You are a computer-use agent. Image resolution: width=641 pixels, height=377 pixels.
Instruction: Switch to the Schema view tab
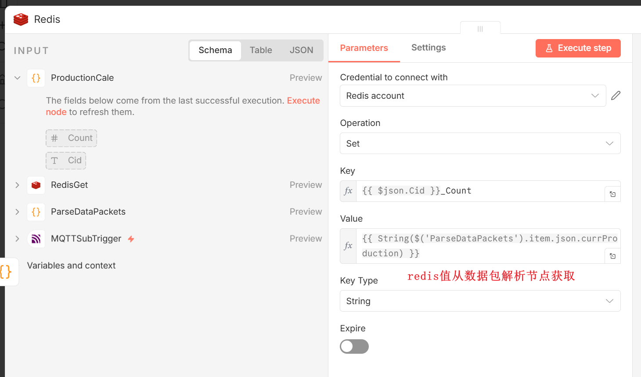(x=215, y=50)
